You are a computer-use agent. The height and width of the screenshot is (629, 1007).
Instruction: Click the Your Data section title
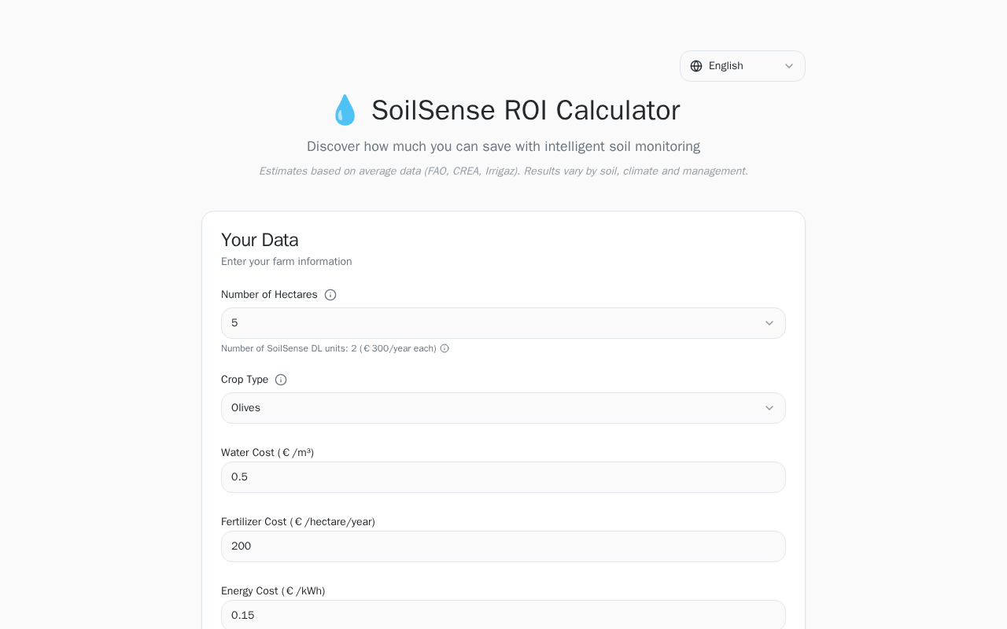(x=260, y=240)
